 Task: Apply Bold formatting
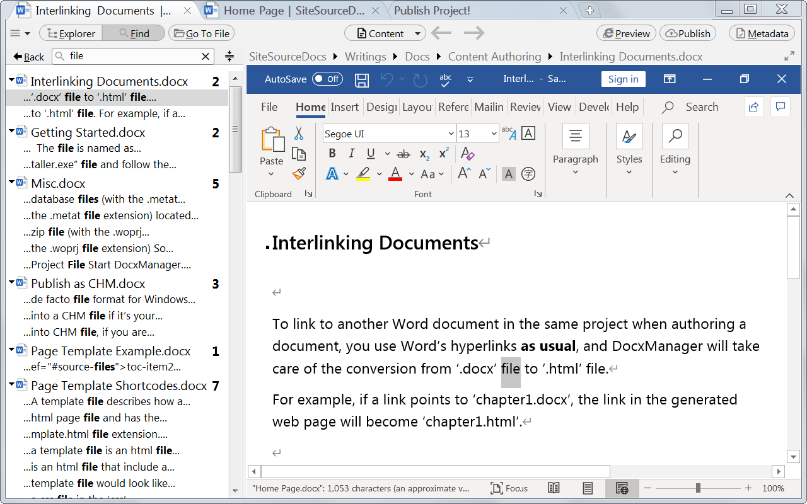coord(332,154)
